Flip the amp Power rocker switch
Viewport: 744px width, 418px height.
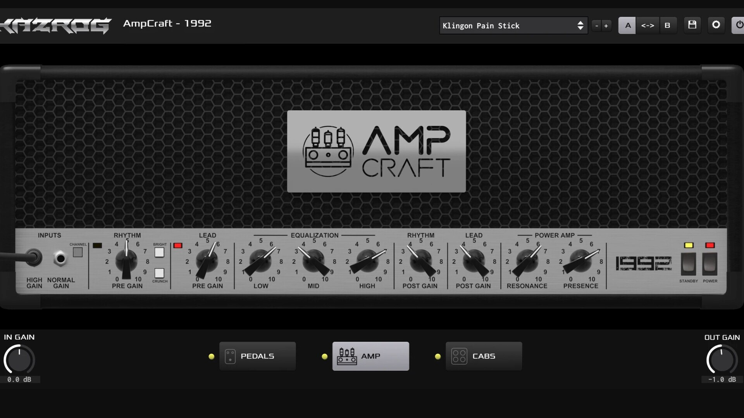point(710,264)
